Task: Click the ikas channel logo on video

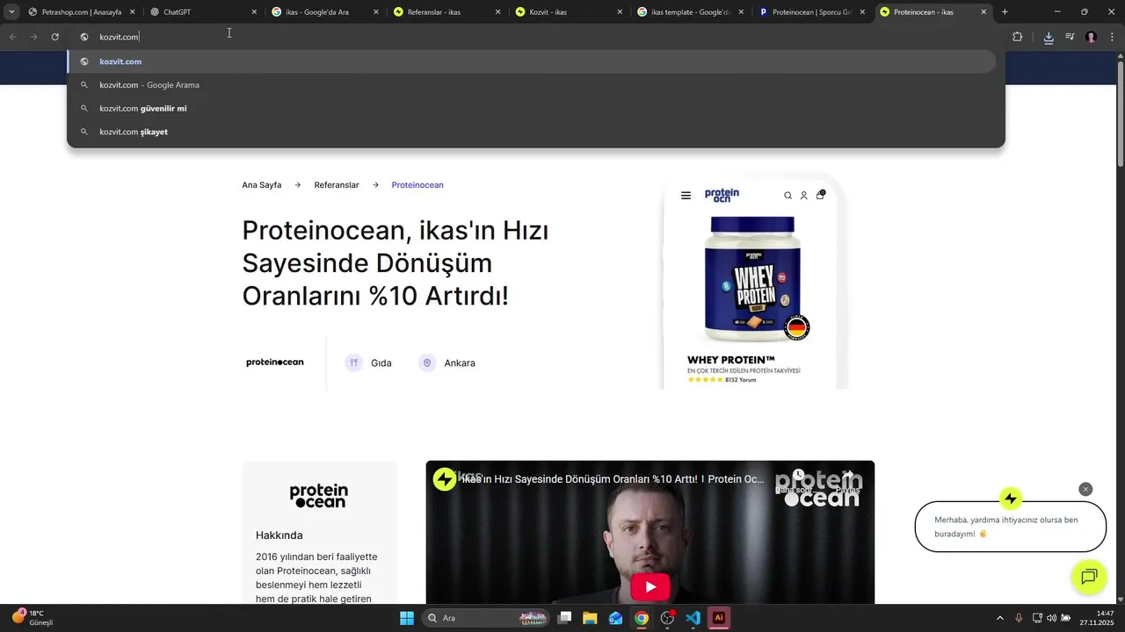Action: [445, 478]
